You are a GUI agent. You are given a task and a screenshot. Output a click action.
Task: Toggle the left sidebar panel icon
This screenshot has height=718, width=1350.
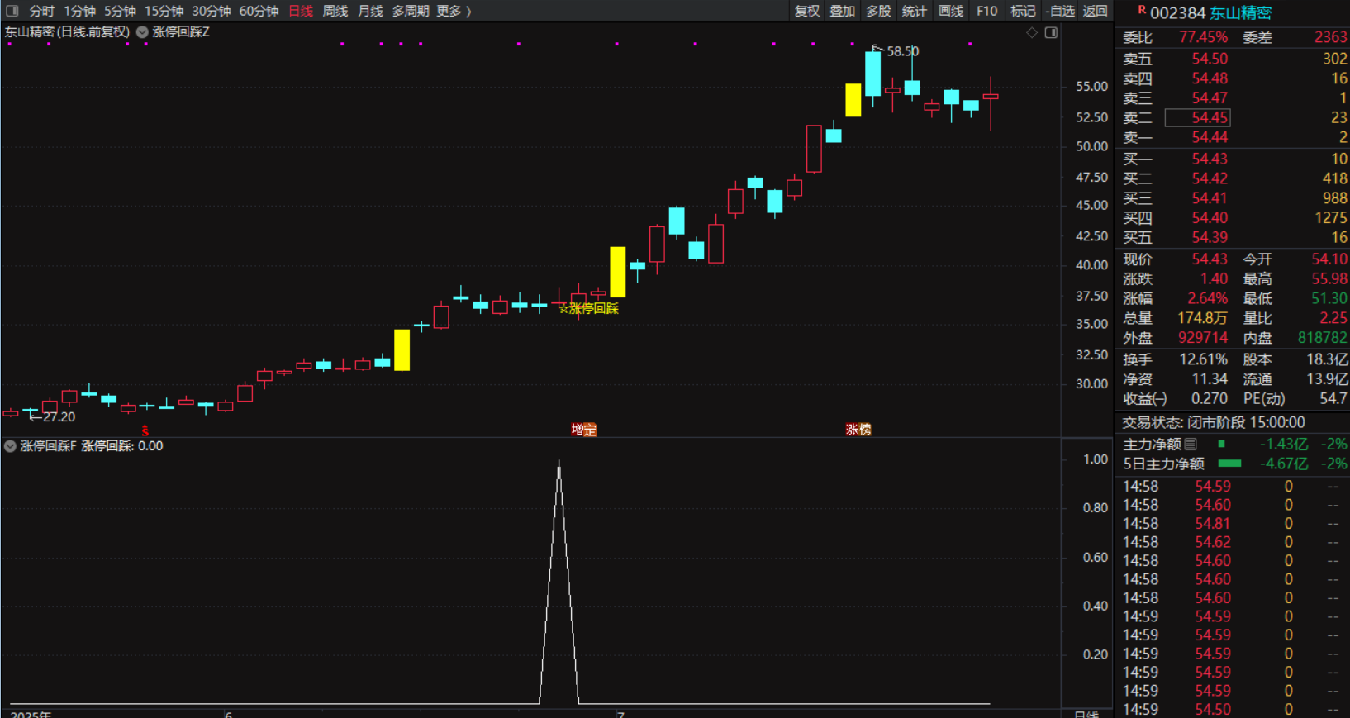pos(12,11)
